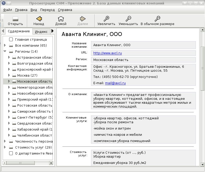Viewport: 205px width, 172px height.
Task: Click the pane splitter handle between panels
Action: point(55,97)
